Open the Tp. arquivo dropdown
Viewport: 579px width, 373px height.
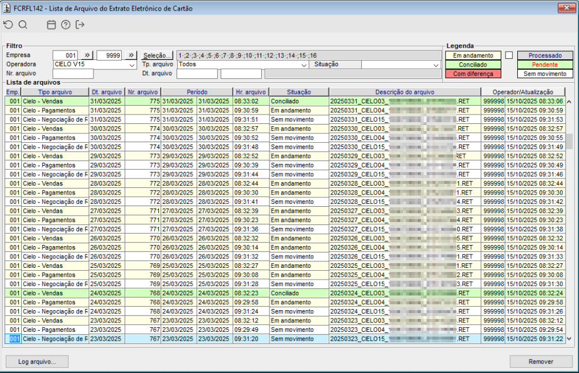(x=304, y=65)
